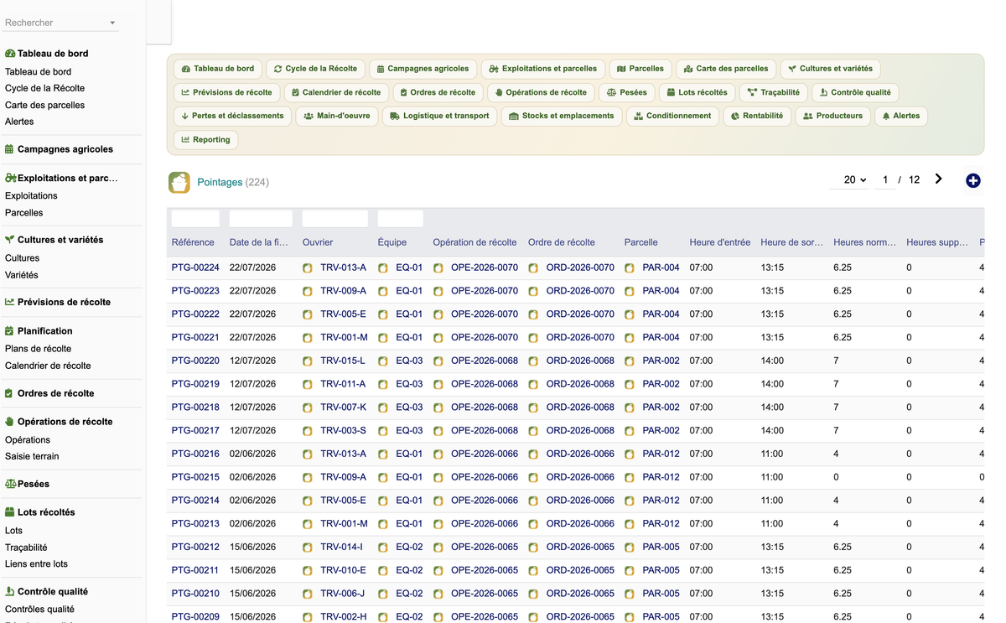Click the Pointages list title
Screen dimensions: 1006x623
click(x=220, y=182)
